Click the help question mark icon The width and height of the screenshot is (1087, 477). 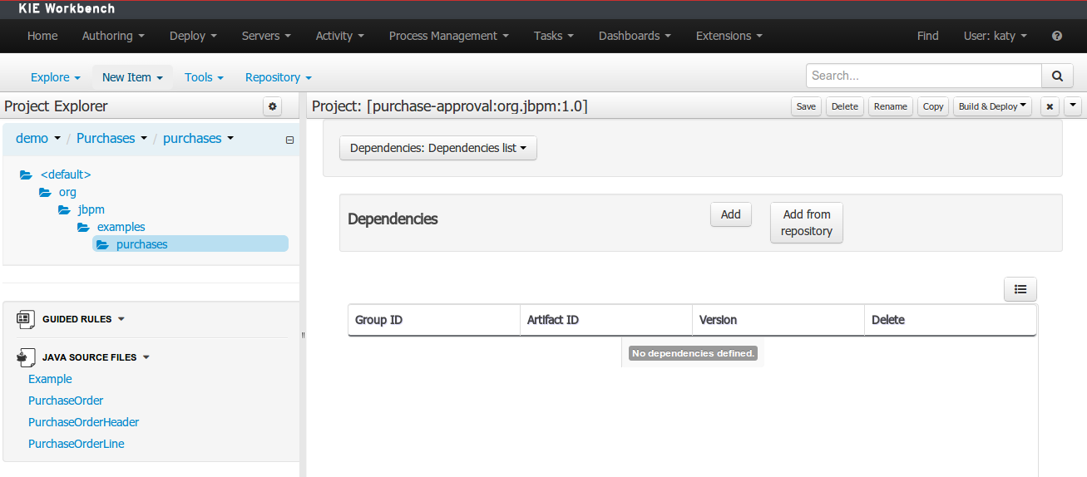click(x=1057, y=36)
